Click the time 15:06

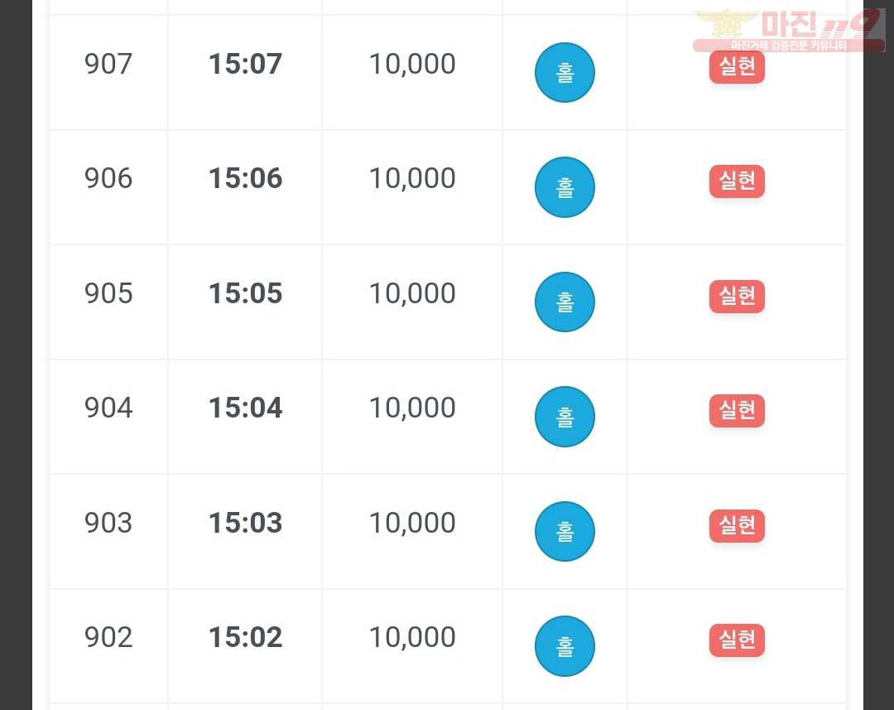[x=245, y=178]
